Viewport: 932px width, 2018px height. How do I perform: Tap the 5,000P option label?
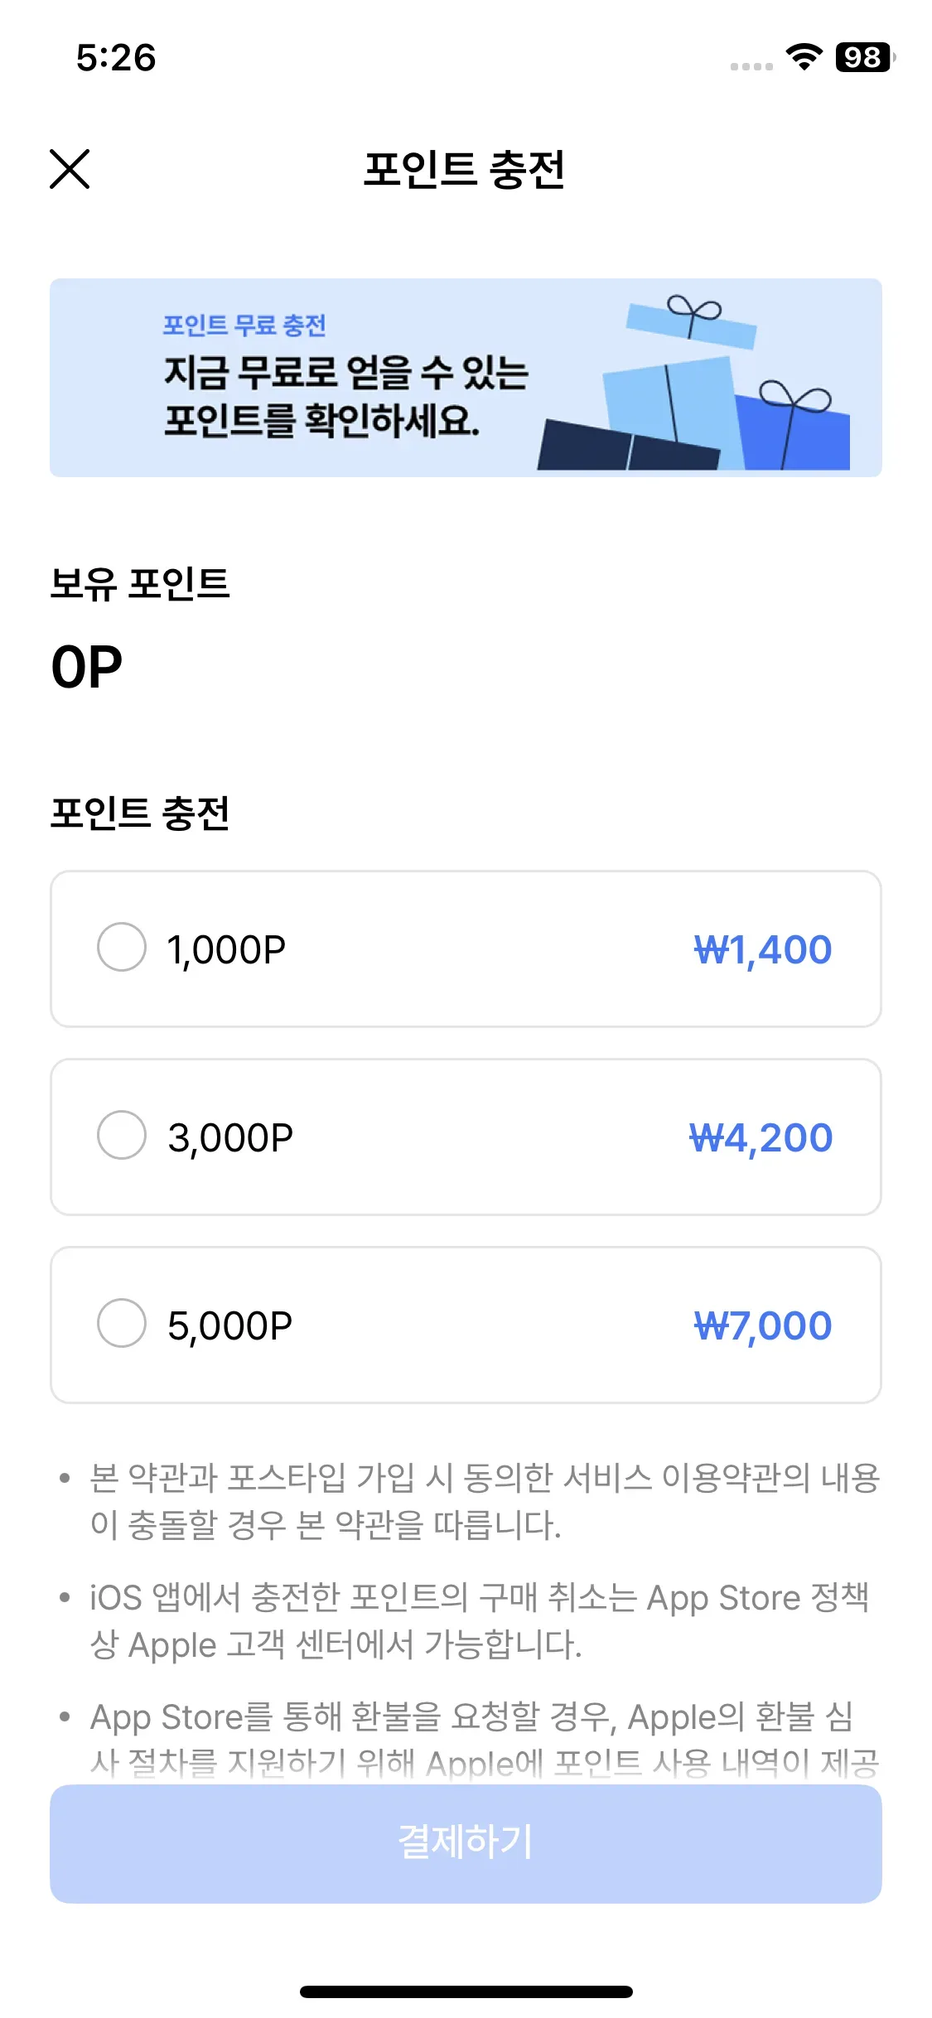point(229,1325)
